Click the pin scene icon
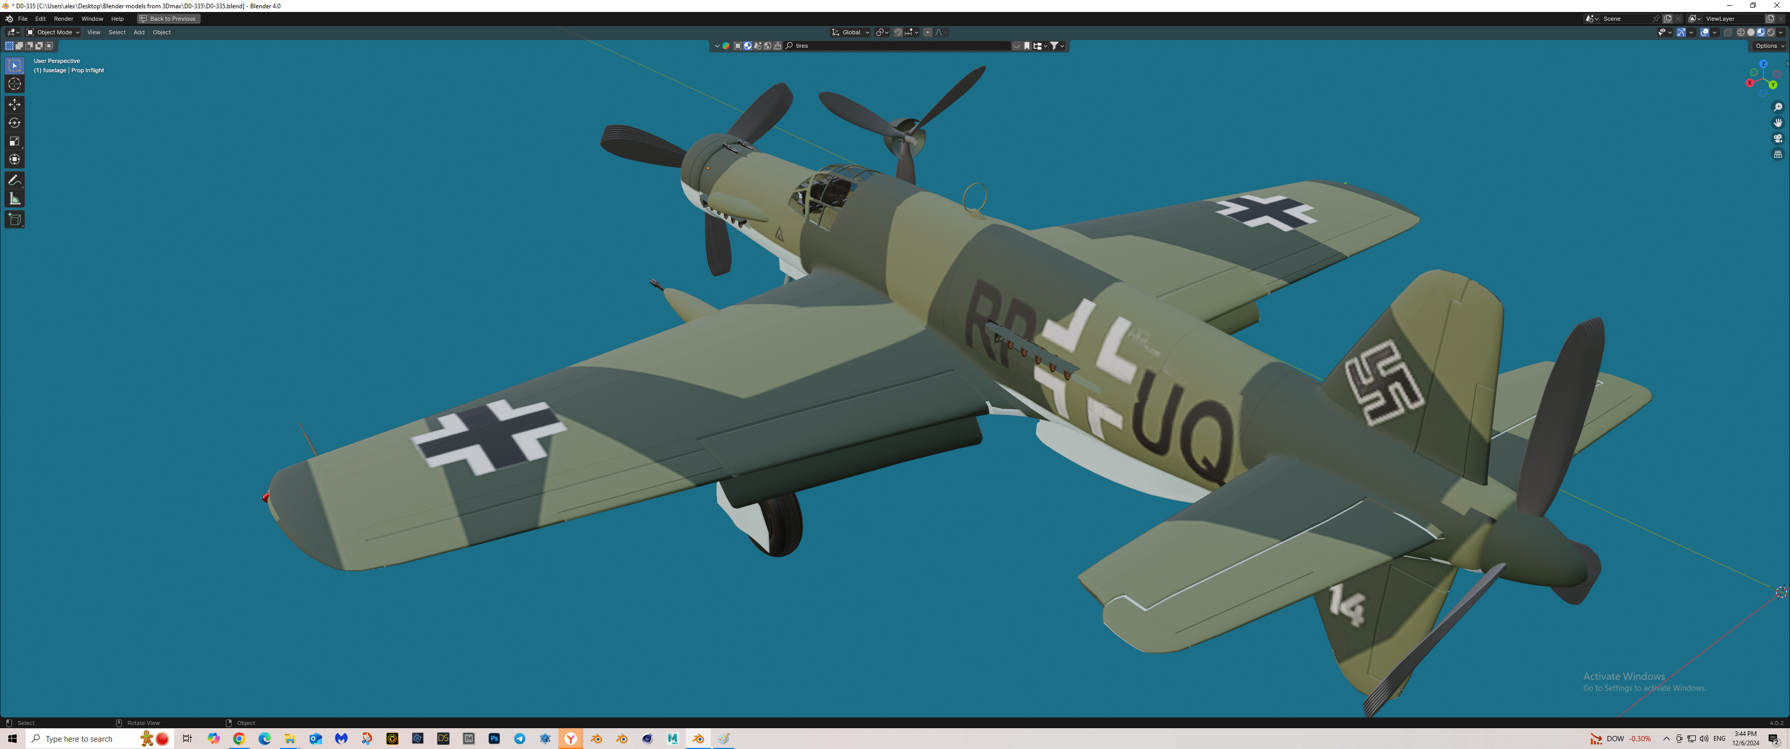1790x749 pixels. (x=1657, y=19)
